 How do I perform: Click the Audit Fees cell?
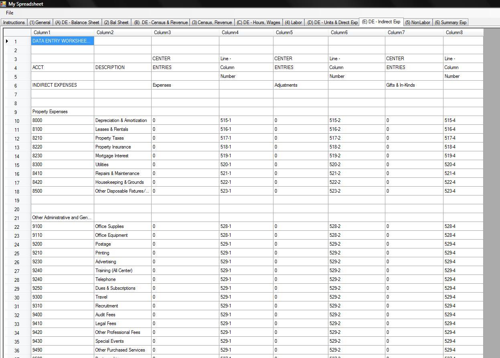click(123, 315)
